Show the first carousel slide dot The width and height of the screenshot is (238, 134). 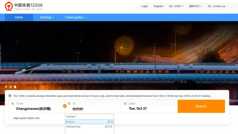point(6,87)
